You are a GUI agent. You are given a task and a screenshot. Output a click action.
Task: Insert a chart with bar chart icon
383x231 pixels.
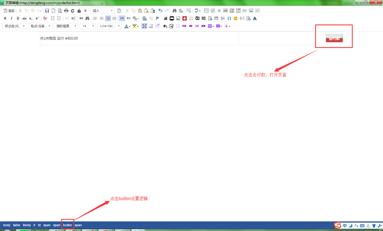tap(166, 18)
